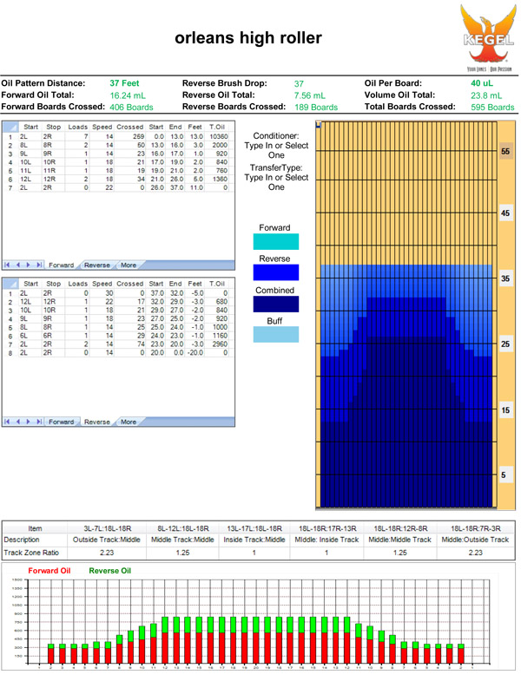The height and width of the screenshot is (681, 521).
Task: Go to next sheet in upper table
Action: (x=30, y=265)
